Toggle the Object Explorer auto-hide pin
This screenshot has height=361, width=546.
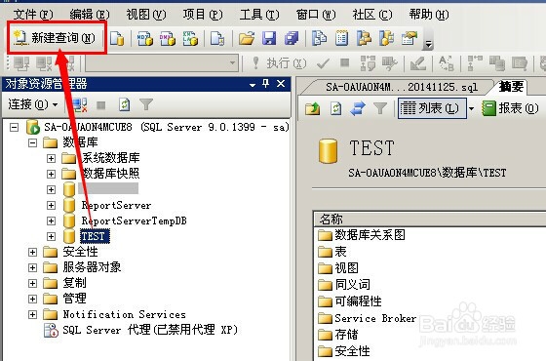[x=266, y=84]
